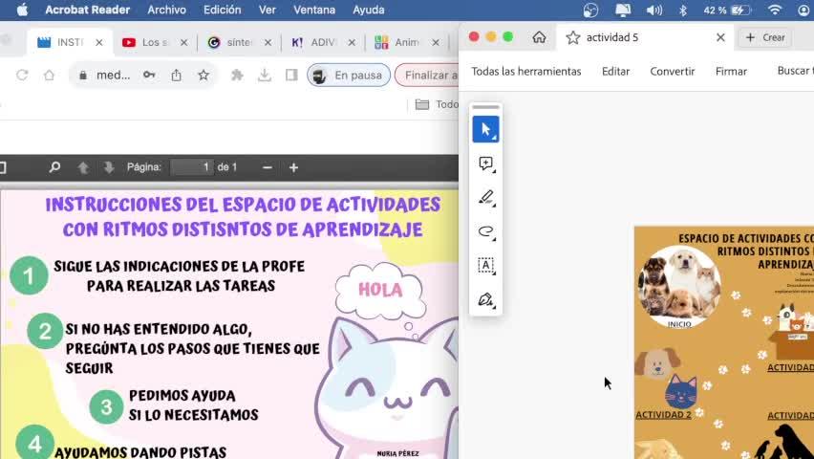The width and height of the screenshot is (814, 459).
Task: Toggle the browser side panel
Action: pyautogui.click(x=291, y=75)
